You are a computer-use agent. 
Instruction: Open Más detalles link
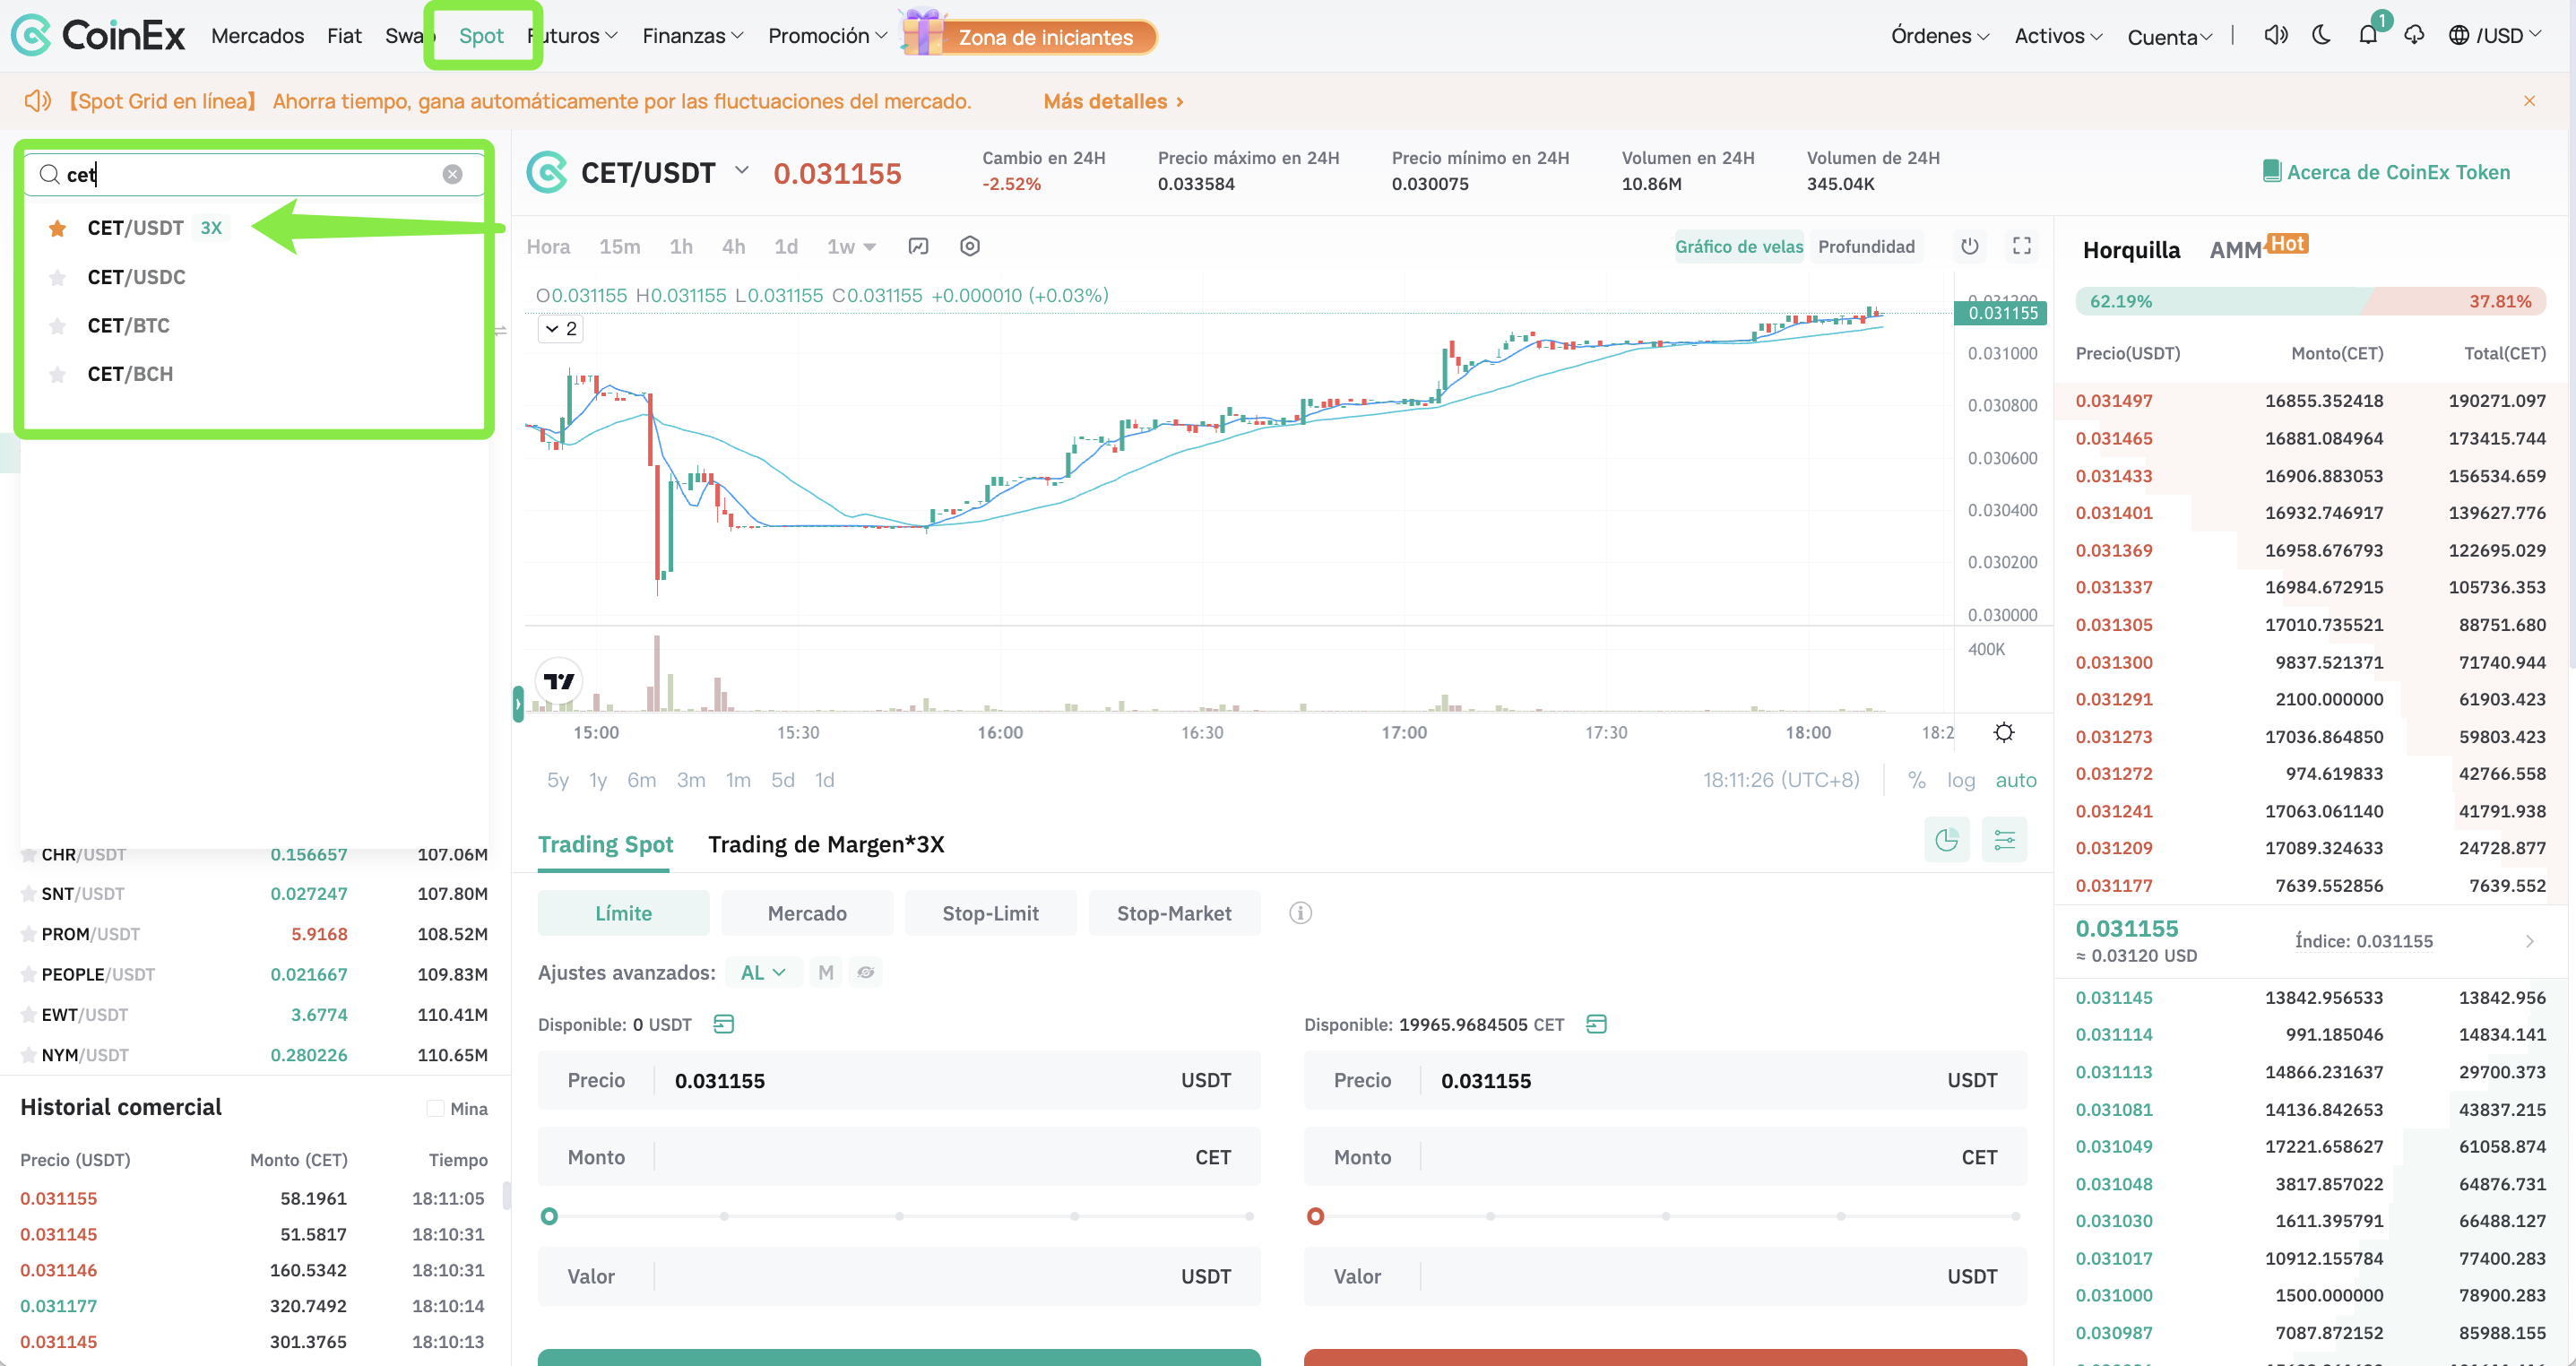(x=1113, y=101)
